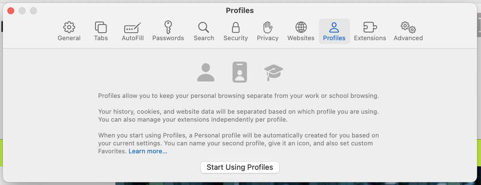Select the highlighted Profiles tab
Screen dimensions: 481x185
pos(334,31)
